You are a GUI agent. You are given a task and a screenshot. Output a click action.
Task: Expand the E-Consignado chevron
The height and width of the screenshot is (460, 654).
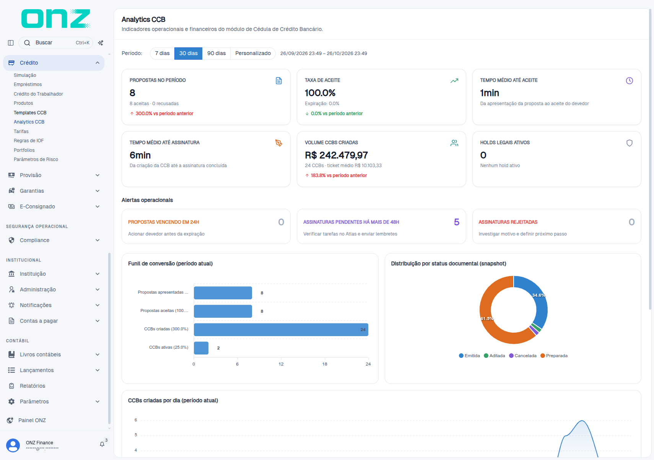tap(98, 206)
